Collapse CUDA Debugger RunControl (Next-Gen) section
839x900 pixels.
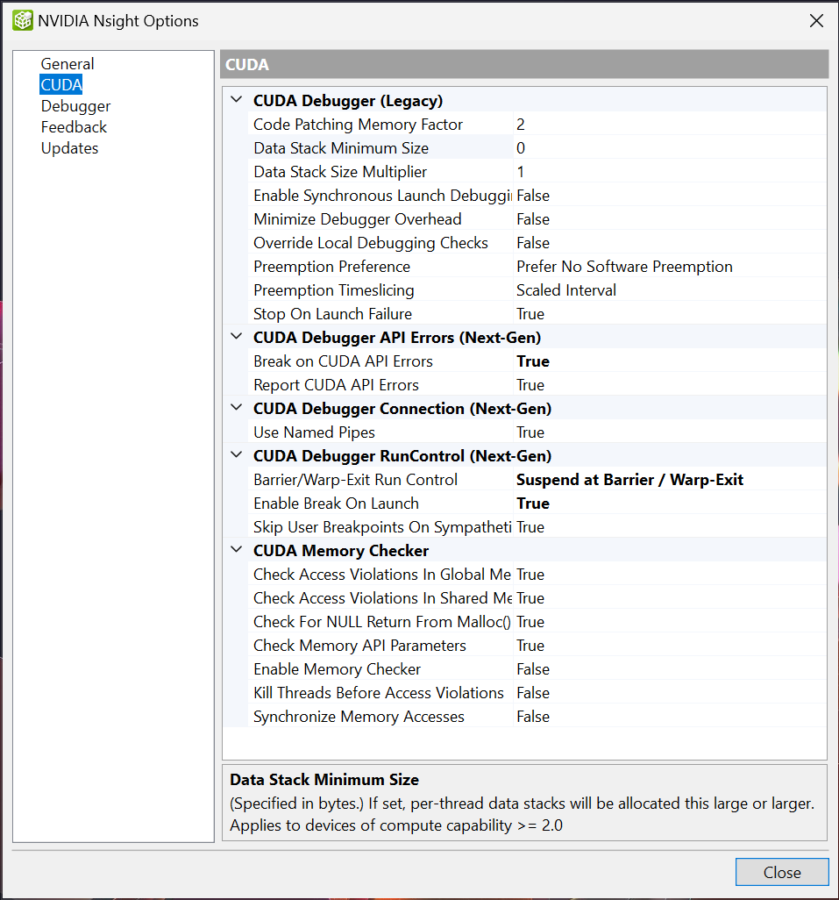pyautogui.click(x=237, y=455)
